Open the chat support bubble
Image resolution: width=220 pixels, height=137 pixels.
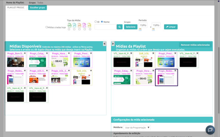(210, 130)
